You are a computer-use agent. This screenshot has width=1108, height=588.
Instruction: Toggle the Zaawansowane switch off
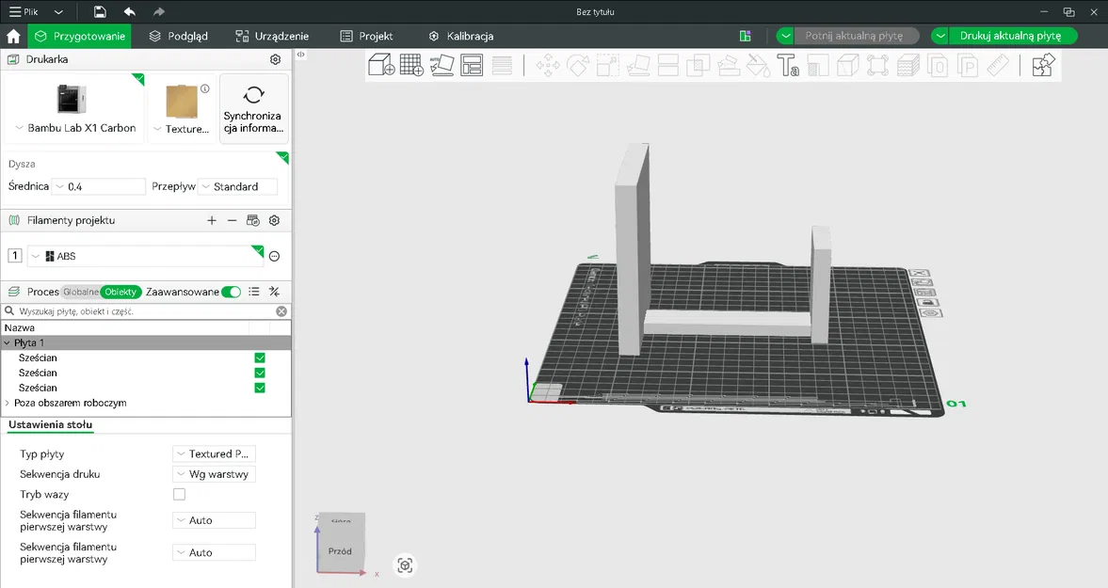pos(231,292)
